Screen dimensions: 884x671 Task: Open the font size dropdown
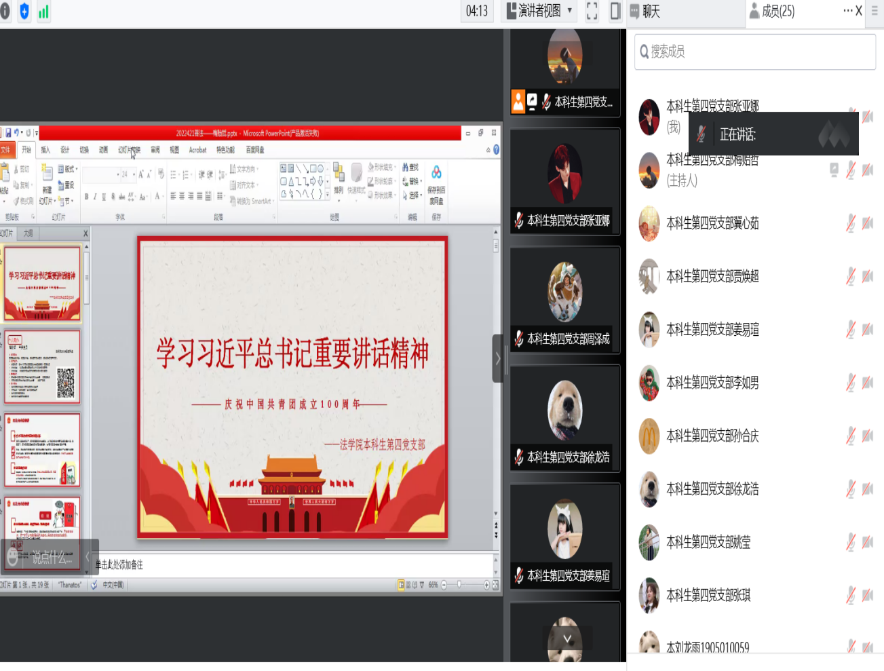[x=134, y=175]
